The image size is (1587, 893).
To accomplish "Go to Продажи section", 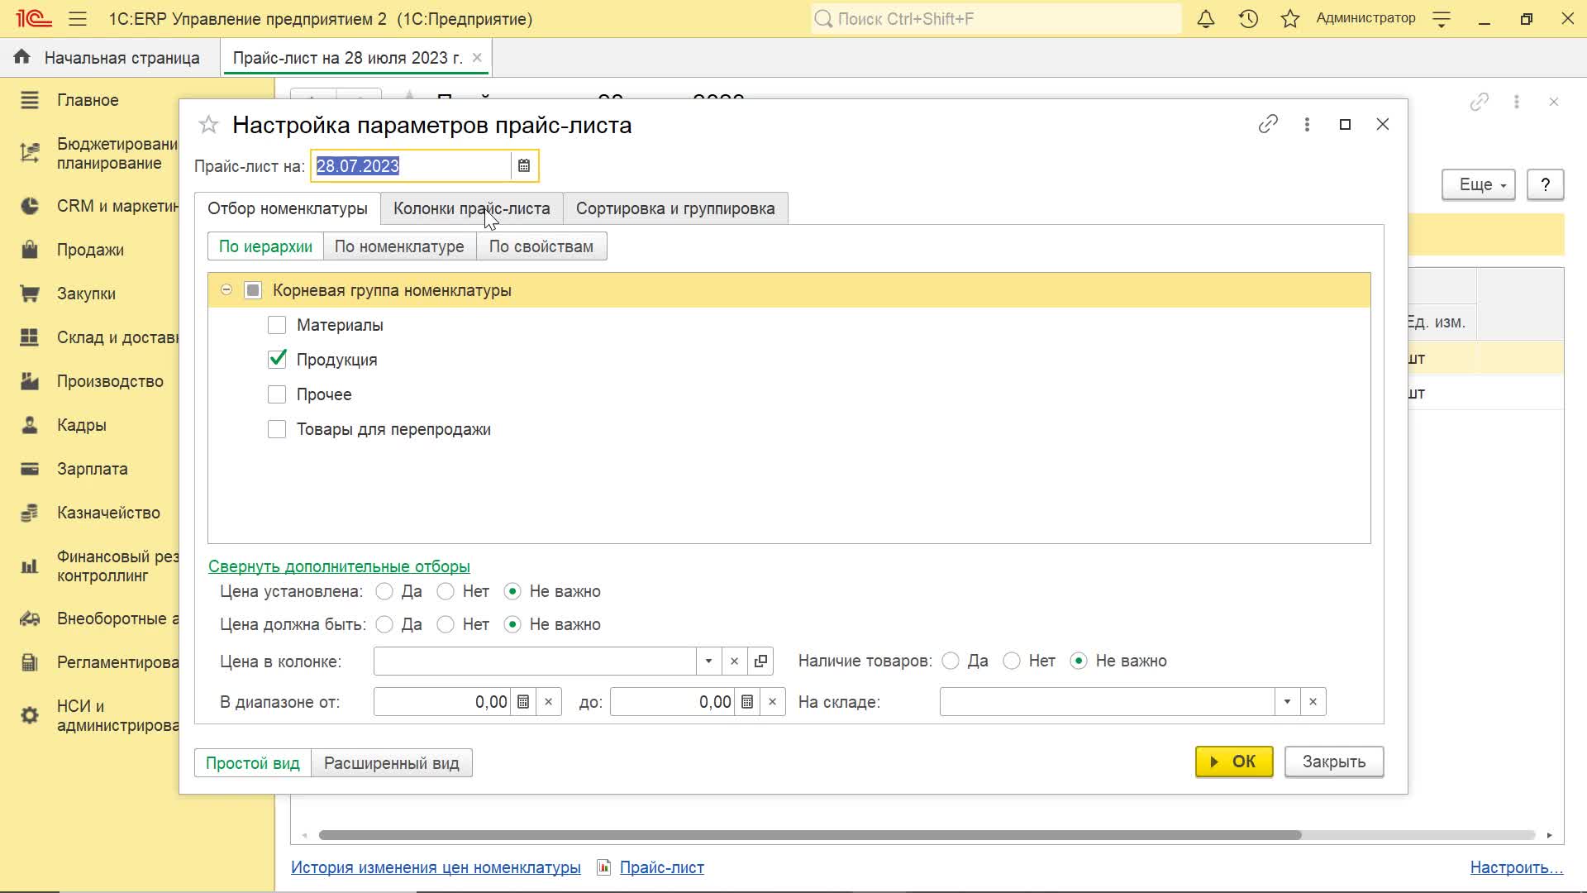I will click(90, 250).
